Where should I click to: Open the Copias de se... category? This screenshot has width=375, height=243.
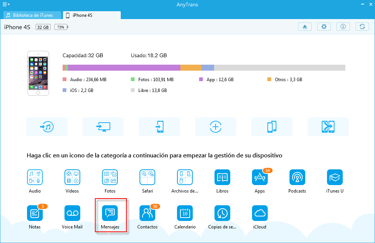point(222,213)
